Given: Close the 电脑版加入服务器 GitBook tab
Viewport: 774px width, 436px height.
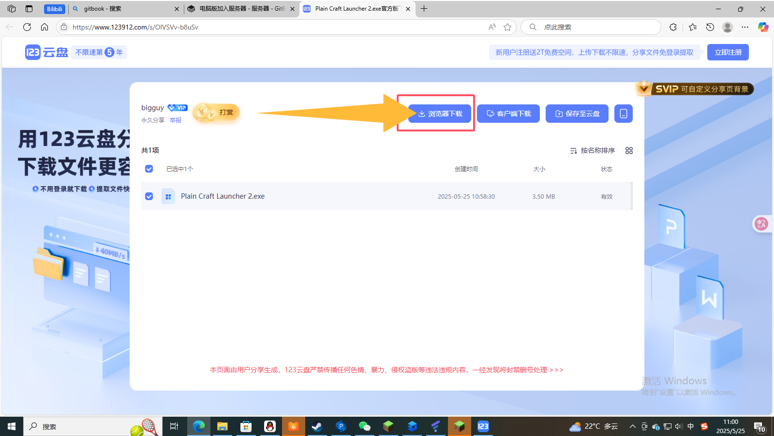Looking at the screenshot, I should pos(292,9).
